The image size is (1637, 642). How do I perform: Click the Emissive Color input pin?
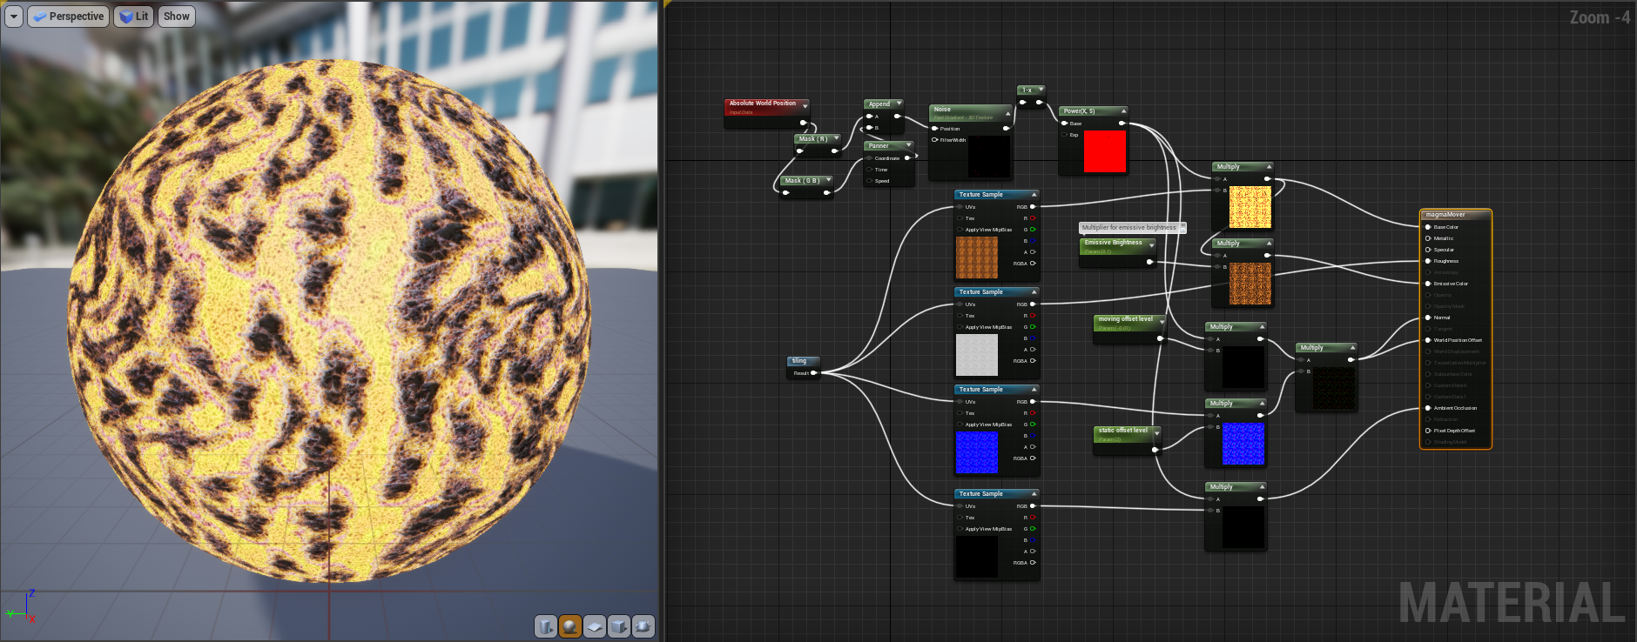1428,284
